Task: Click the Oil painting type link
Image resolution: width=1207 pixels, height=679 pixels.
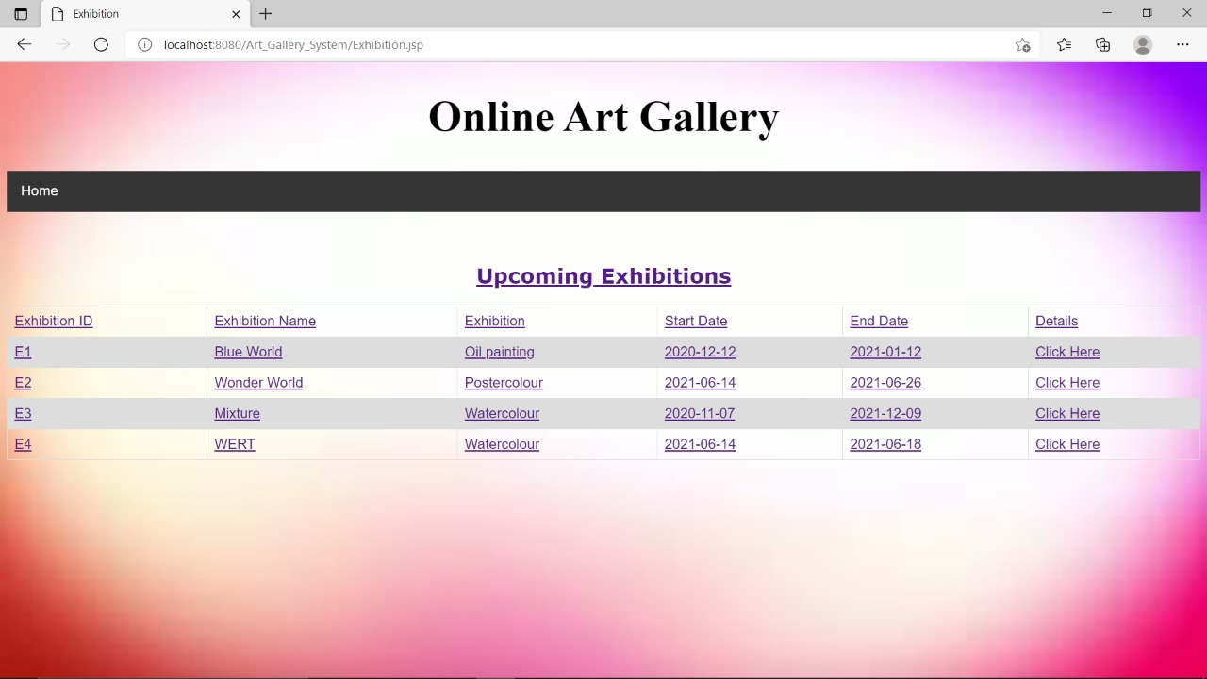Action: tap(499, 352)
